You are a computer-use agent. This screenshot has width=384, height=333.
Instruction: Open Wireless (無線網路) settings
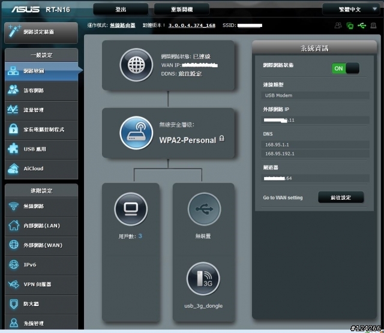pyautogui.click(x=41, y=206)
